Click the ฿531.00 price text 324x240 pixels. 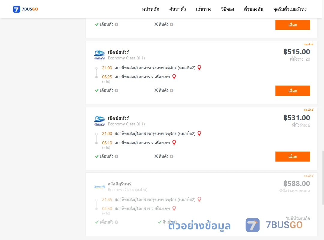coord(296,118)
